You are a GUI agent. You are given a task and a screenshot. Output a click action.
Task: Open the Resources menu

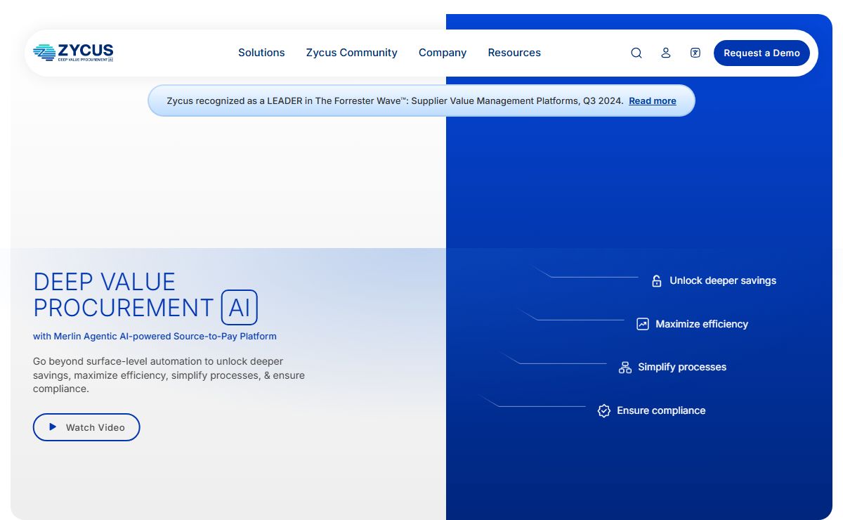click(514, 53)
